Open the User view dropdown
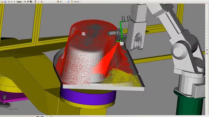This screenshot has width=209, height=117. coord(20,2)
